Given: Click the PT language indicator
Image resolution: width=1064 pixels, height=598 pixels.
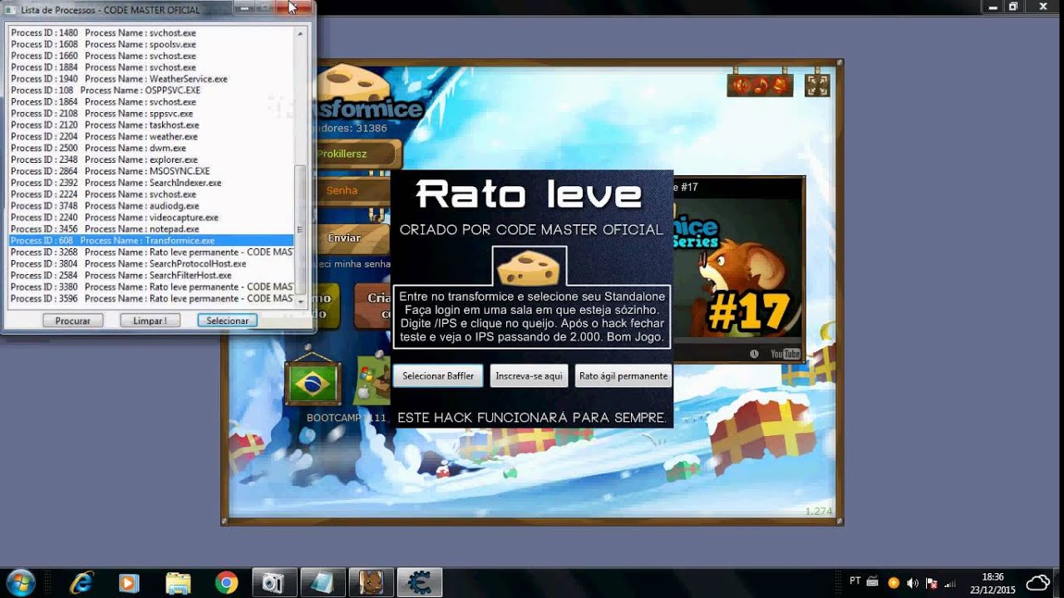Looking at the screenshot, I should click(x=855, y=581).
